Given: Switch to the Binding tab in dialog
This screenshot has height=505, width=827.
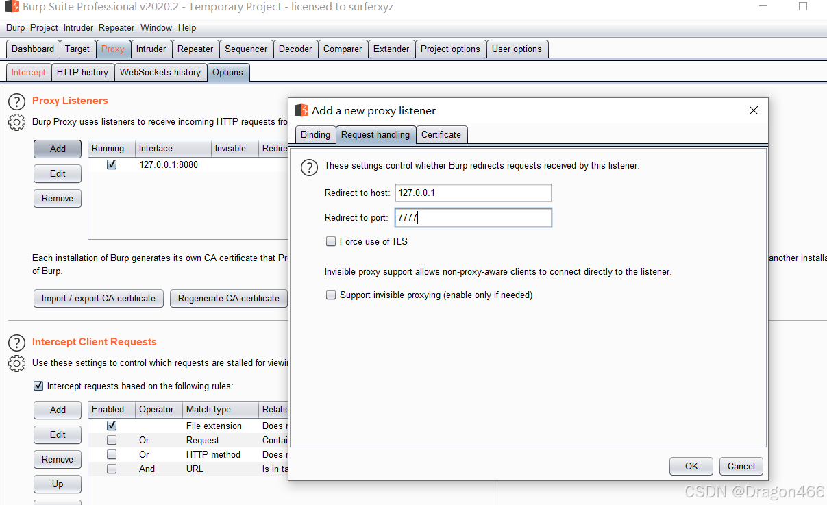Looking at the screenshot, I should [315, 134].
